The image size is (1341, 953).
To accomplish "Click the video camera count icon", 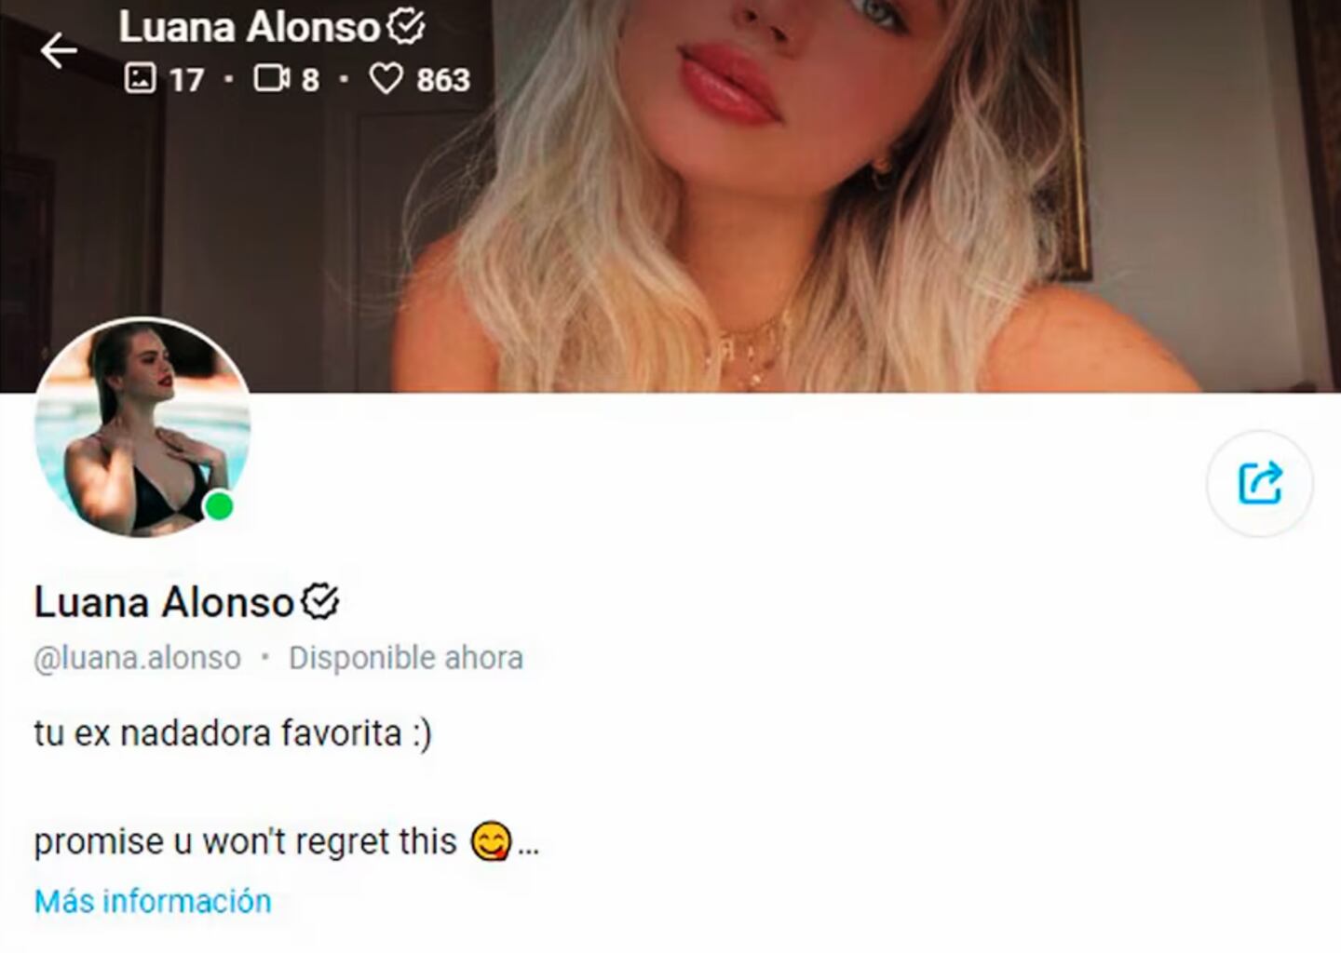I will coord(272,78).
